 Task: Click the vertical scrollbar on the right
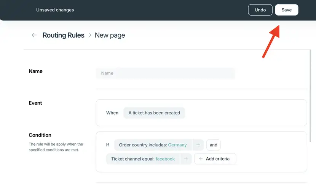click(310, 95)
